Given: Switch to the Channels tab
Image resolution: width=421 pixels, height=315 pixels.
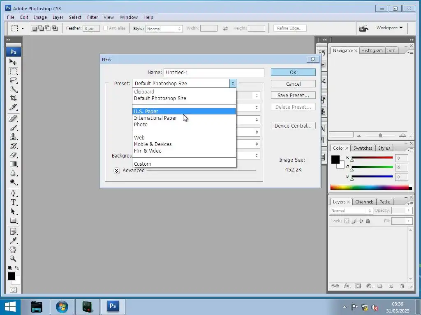Looking at the screenshot, I should (364, 202).
